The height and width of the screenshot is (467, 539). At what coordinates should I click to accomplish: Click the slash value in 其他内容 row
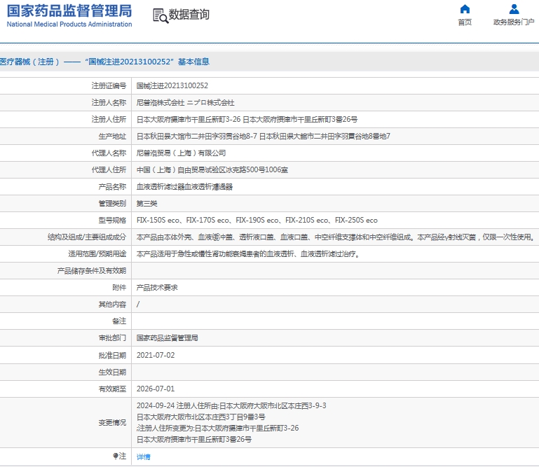tap(138, 305)
